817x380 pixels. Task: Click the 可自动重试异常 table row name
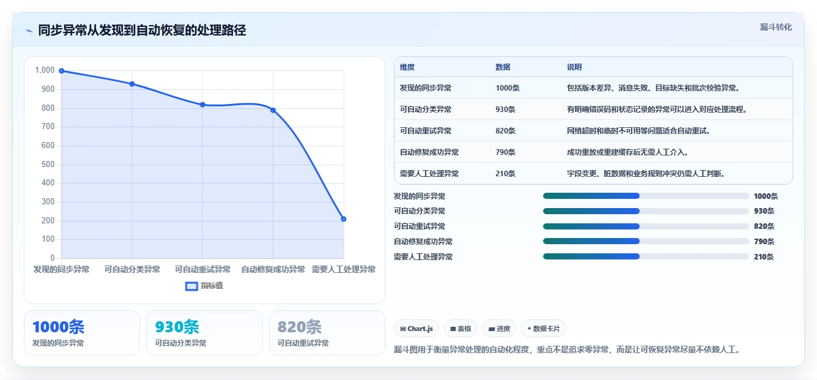(x=426, y=131)
